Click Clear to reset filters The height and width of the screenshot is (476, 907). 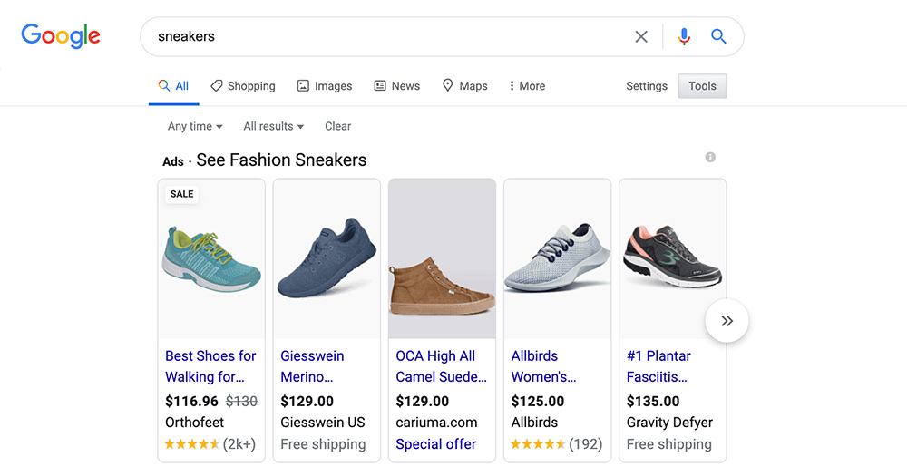pyautogui.click(x=337, y=126)
